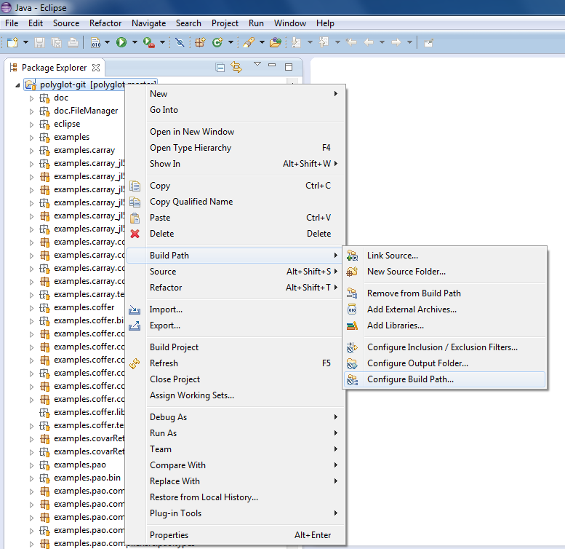Open the Package Explorer View Menu triangle

257,66
